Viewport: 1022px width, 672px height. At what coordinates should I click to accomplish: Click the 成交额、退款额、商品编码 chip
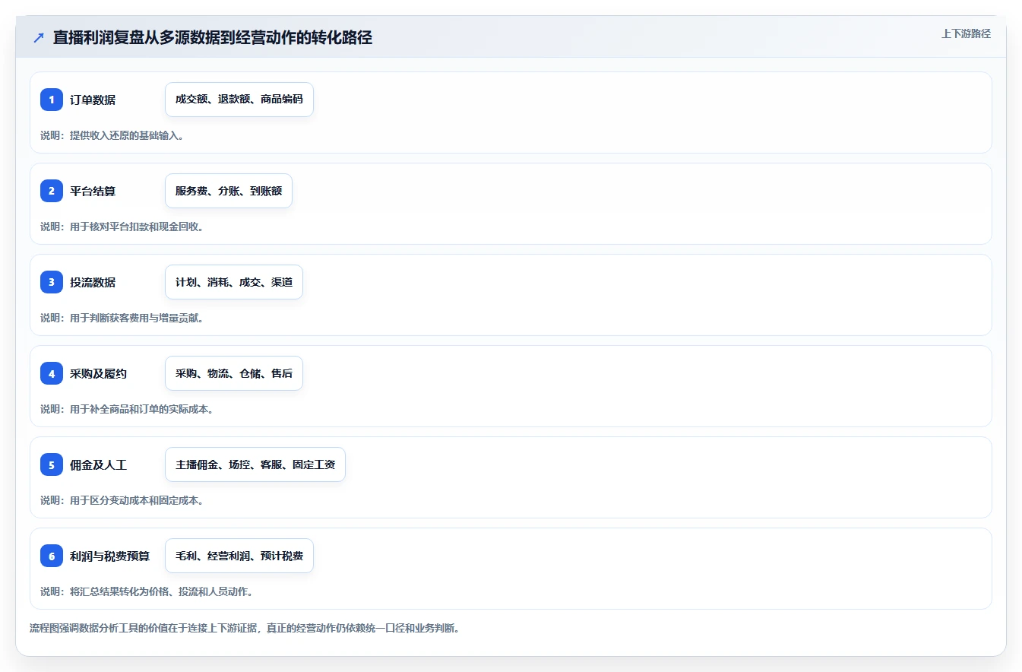(239, 100)
